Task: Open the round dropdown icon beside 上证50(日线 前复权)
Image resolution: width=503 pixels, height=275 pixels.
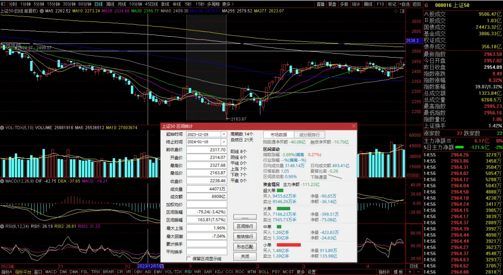Action: [x=42, y=11]
